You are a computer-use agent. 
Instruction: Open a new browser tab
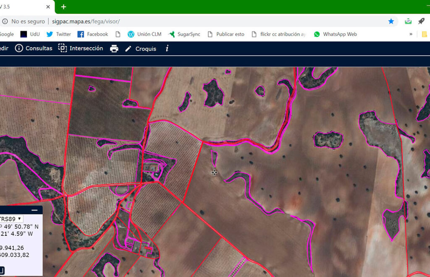point(63,7)
